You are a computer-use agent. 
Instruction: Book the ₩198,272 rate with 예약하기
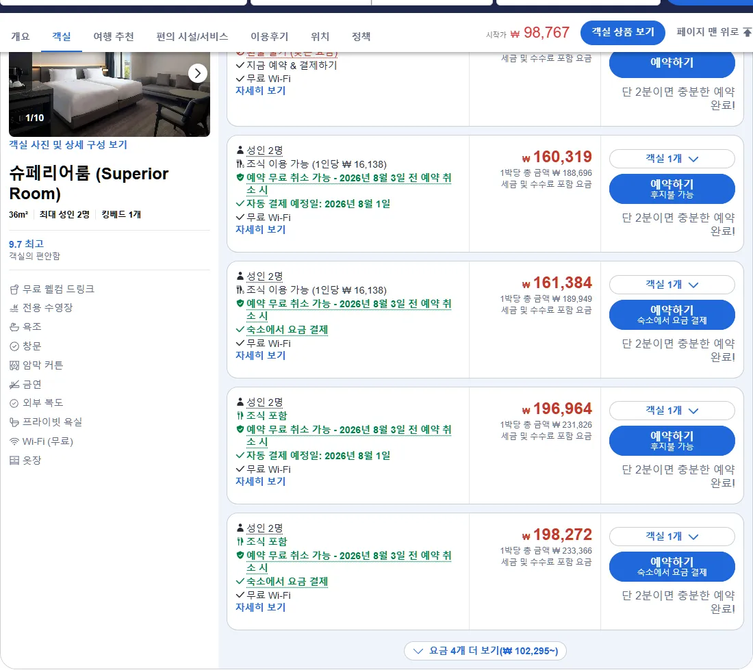point(672,567)
